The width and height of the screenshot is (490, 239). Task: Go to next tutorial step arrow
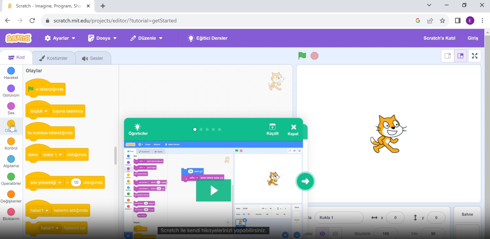[305, 181]
